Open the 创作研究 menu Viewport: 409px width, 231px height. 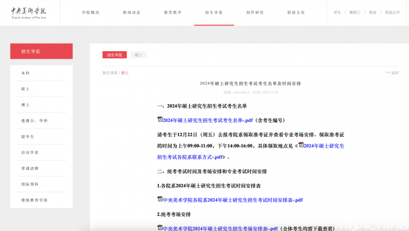255,13
